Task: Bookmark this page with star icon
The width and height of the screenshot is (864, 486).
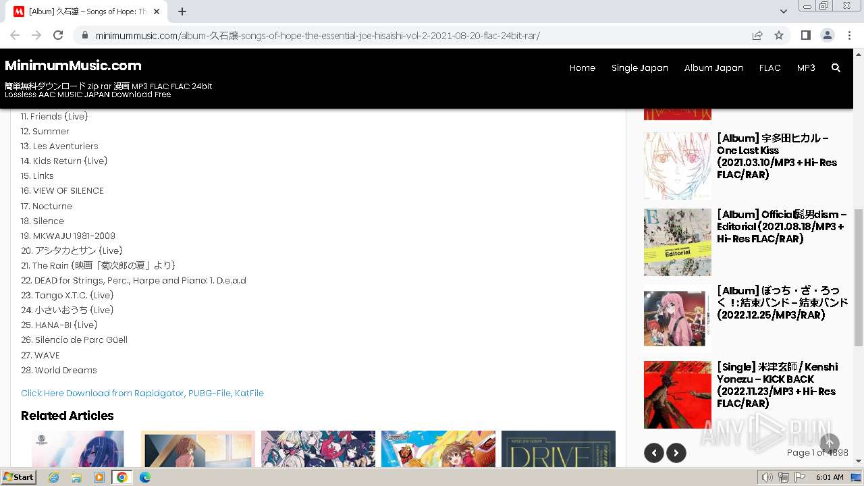Action: (779, 35)
